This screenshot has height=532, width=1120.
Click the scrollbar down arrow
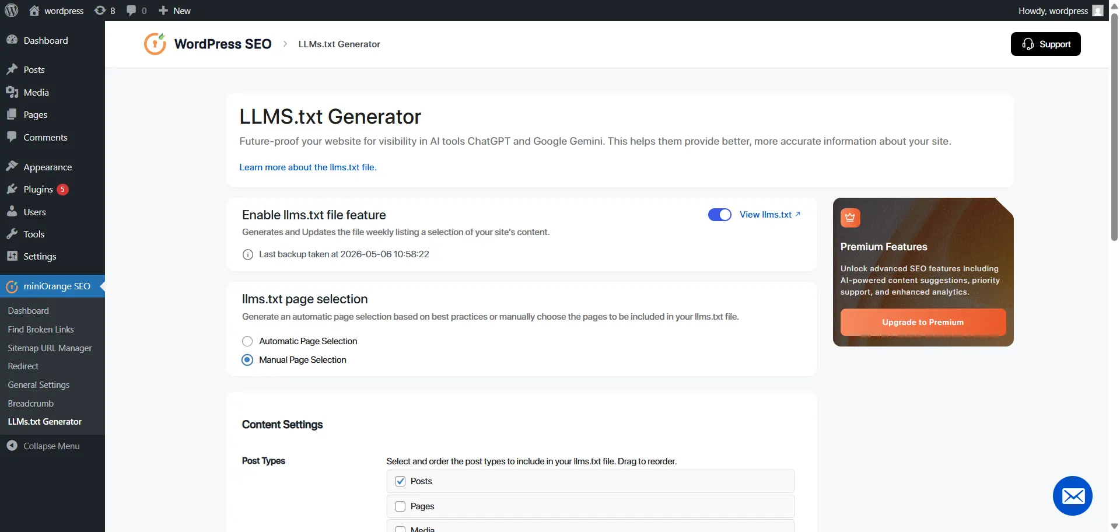(1114, 526)
